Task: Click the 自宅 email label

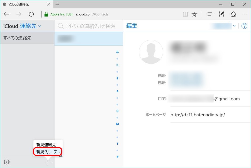Action: [x=162, y=99]
